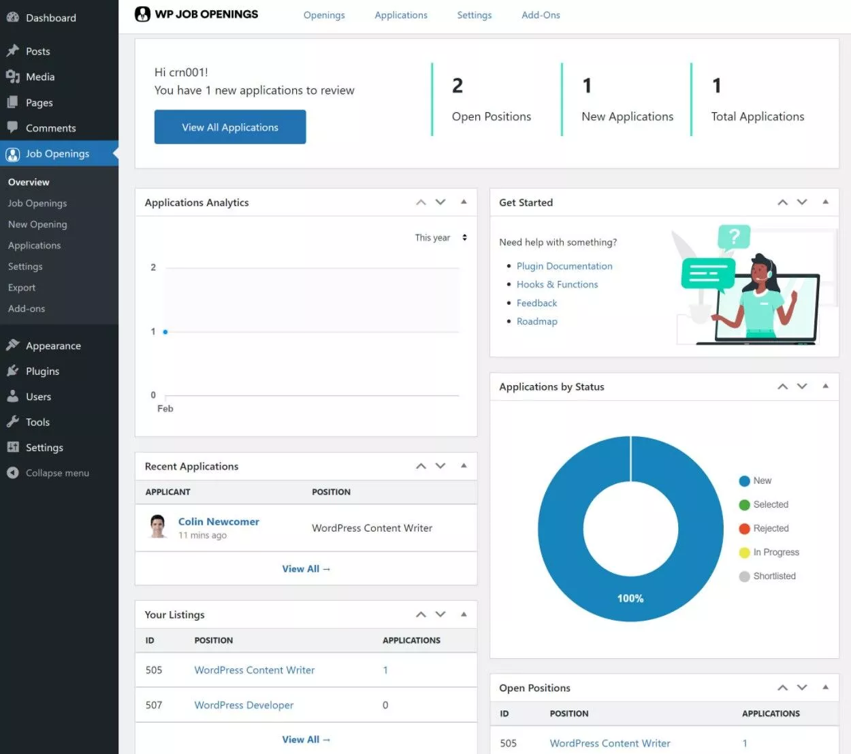Open the Hooks & Functions link
The width and height of the screenshot is (851, 754).
[558, 284]
